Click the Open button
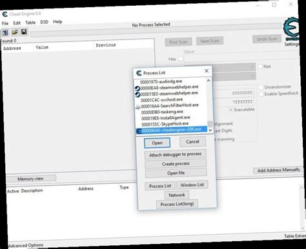The height and width of the screenshot is (249, 306). click(x=157, y=143)
